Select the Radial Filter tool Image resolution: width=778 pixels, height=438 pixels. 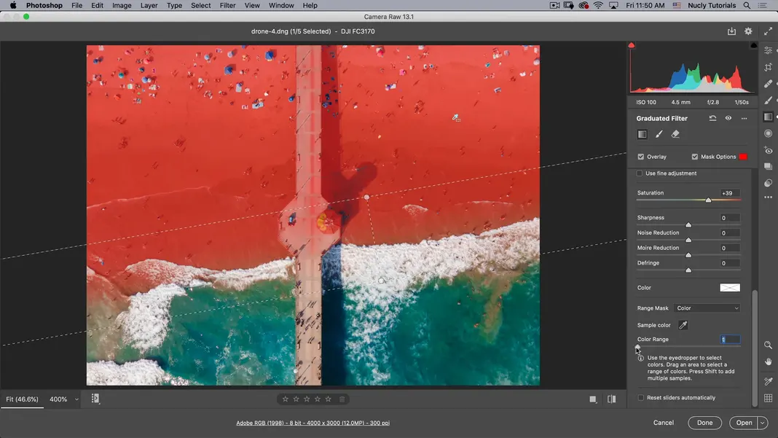(x=768, y=133)
